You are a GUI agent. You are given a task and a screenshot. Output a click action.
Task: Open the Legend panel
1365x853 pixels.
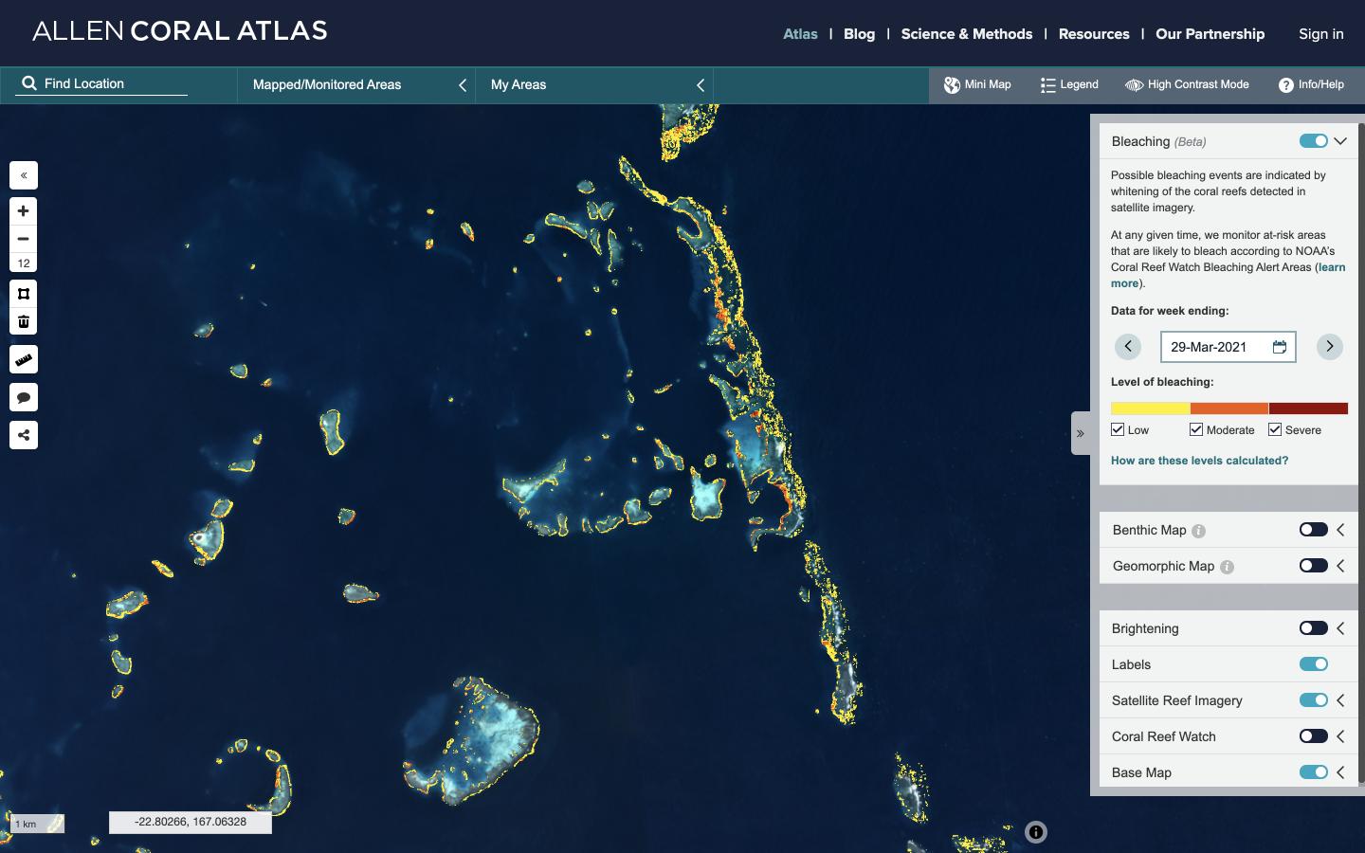[1068, 84]
